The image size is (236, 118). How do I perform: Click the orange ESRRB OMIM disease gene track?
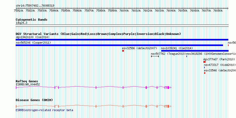pos(93,106)
